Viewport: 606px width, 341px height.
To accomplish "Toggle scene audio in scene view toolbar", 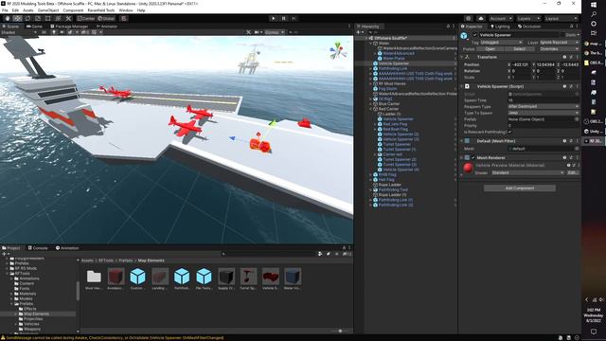I will coord(62,32).
